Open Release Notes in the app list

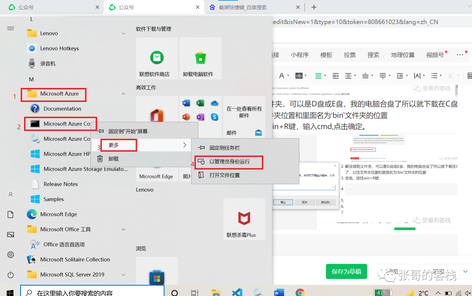[54, 184]
